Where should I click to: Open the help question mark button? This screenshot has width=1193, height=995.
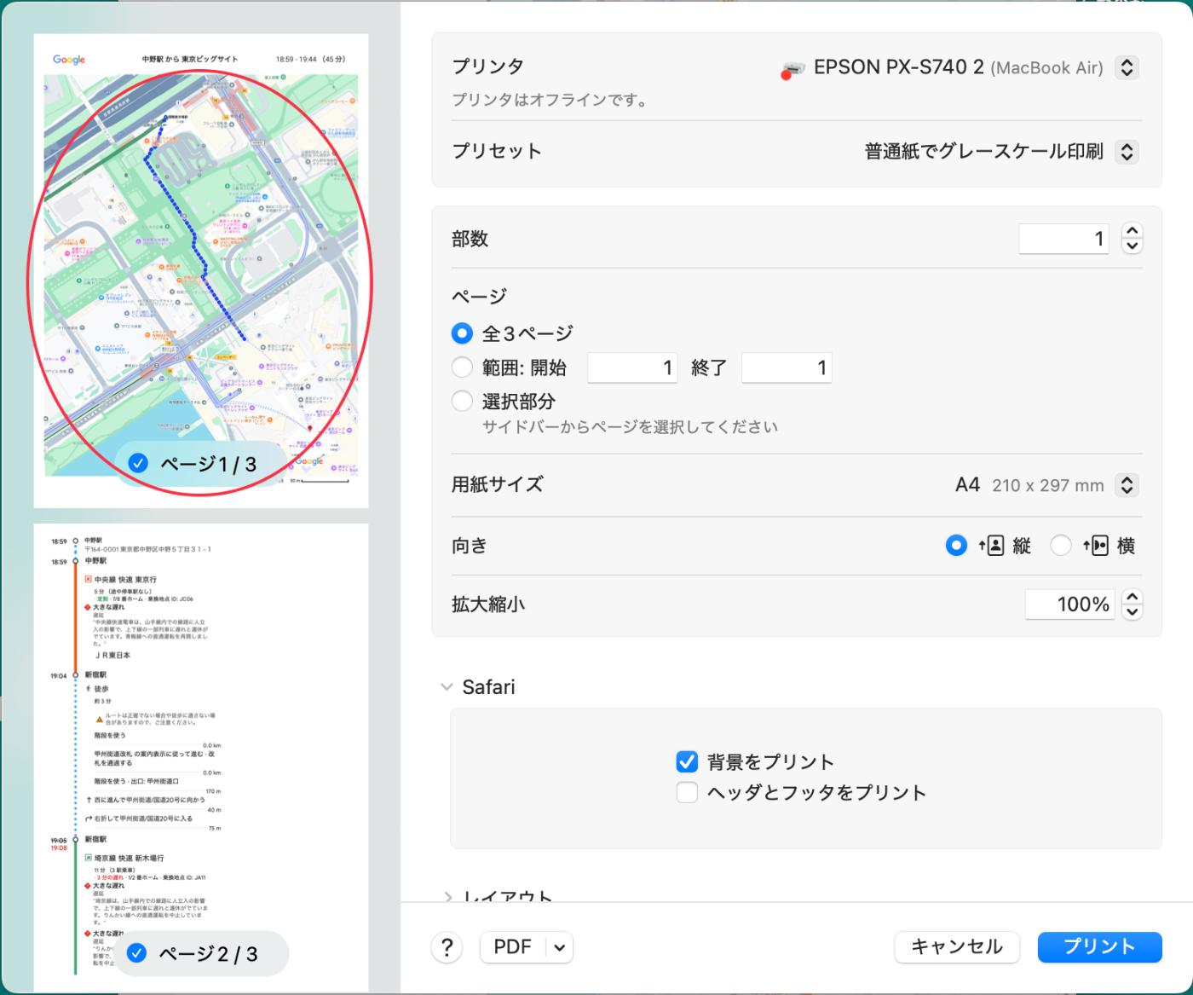tap(447, 947)
